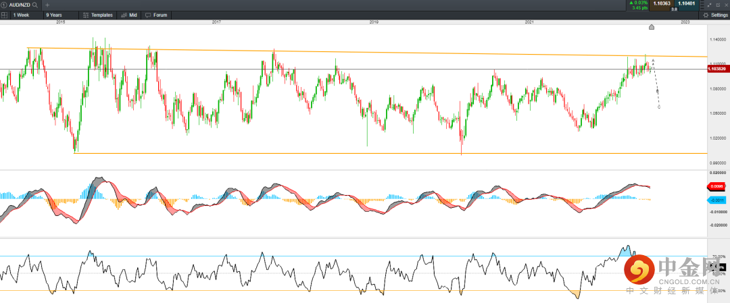Open the Templates menu
The image size is (730, 303).
pyautogui.click(x=98, y=14)
